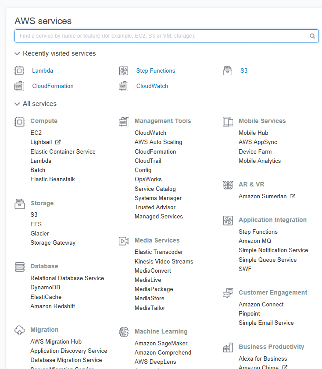Open Elastic Beanstalk

pos(53,179)
